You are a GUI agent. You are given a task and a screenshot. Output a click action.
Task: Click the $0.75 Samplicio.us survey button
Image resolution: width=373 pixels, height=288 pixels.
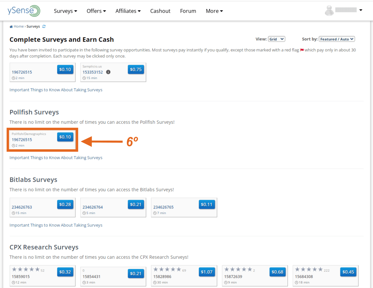[x=136, y=69]
